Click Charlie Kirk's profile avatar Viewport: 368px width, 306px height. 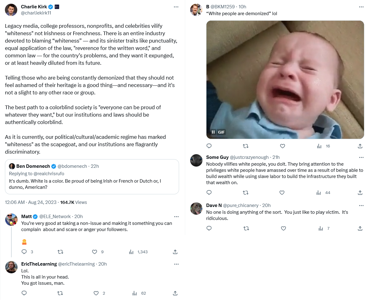coord(11,10)
